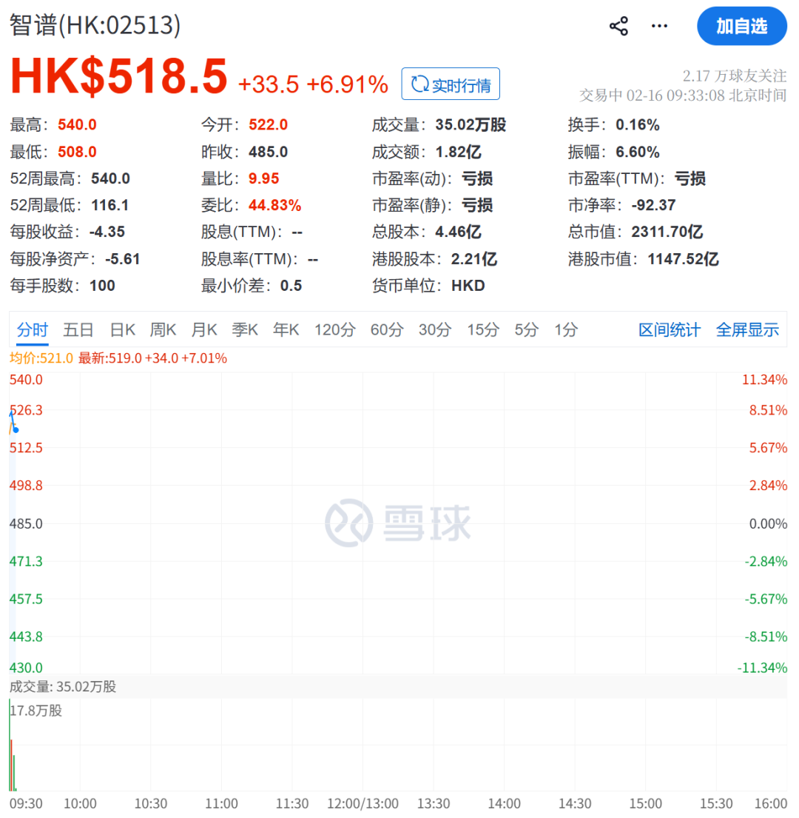Open the 月K chart tab
This screenshot has width=799, height=818.
coord(204,330)
